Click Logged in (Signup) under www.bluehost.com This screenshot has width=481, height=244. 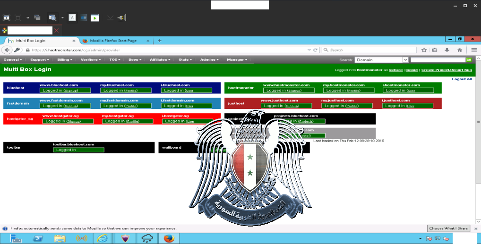[65, 91]
